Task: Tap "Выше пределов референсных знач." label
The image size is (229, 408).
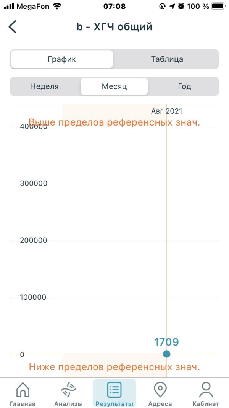Action: (x=114, y=122)
